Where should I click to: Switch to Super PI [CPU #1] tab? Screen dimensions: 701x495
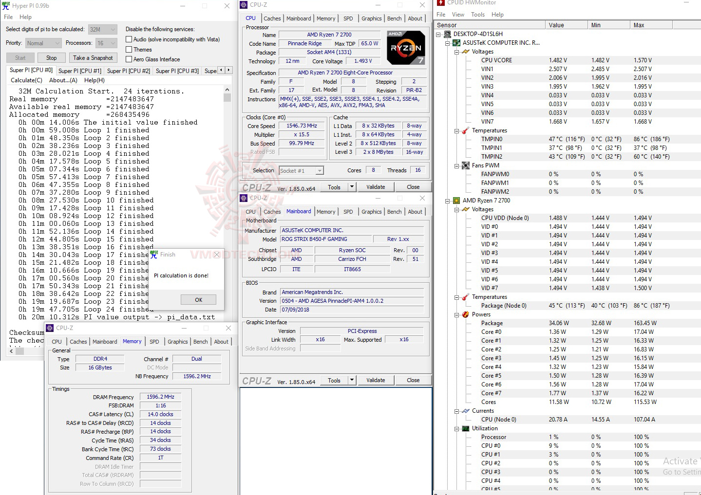pyautogui.click(x=80, y=71)
